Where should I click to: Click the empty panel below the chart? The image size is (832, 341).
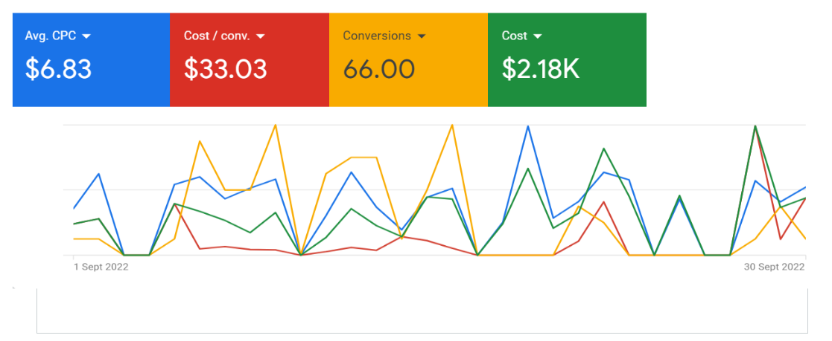click(422, 311)
